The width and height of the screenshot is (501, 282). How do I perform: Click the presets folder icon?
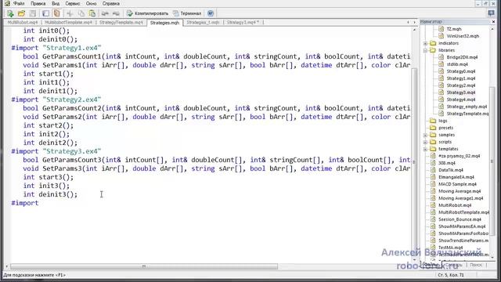(433, 128)
